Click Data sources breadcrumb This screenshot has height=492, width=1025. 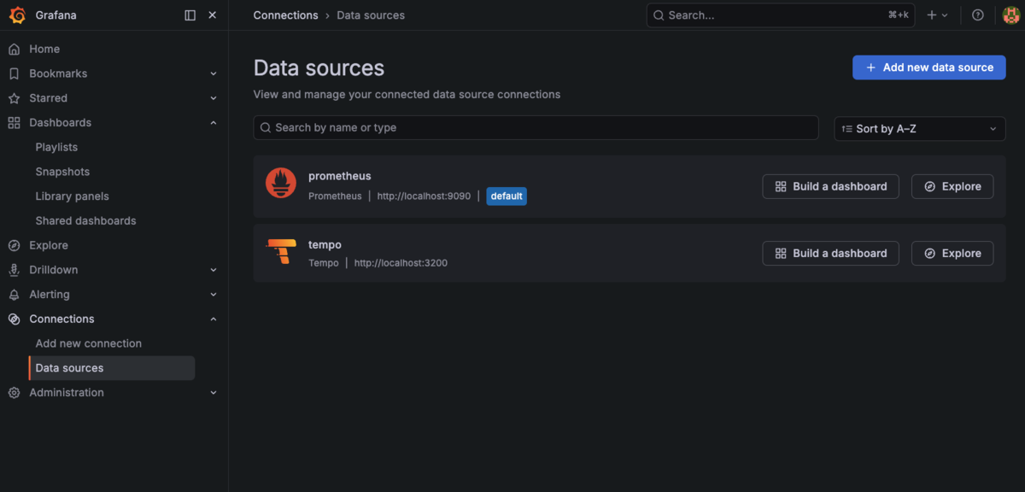(x=371, y=15)
